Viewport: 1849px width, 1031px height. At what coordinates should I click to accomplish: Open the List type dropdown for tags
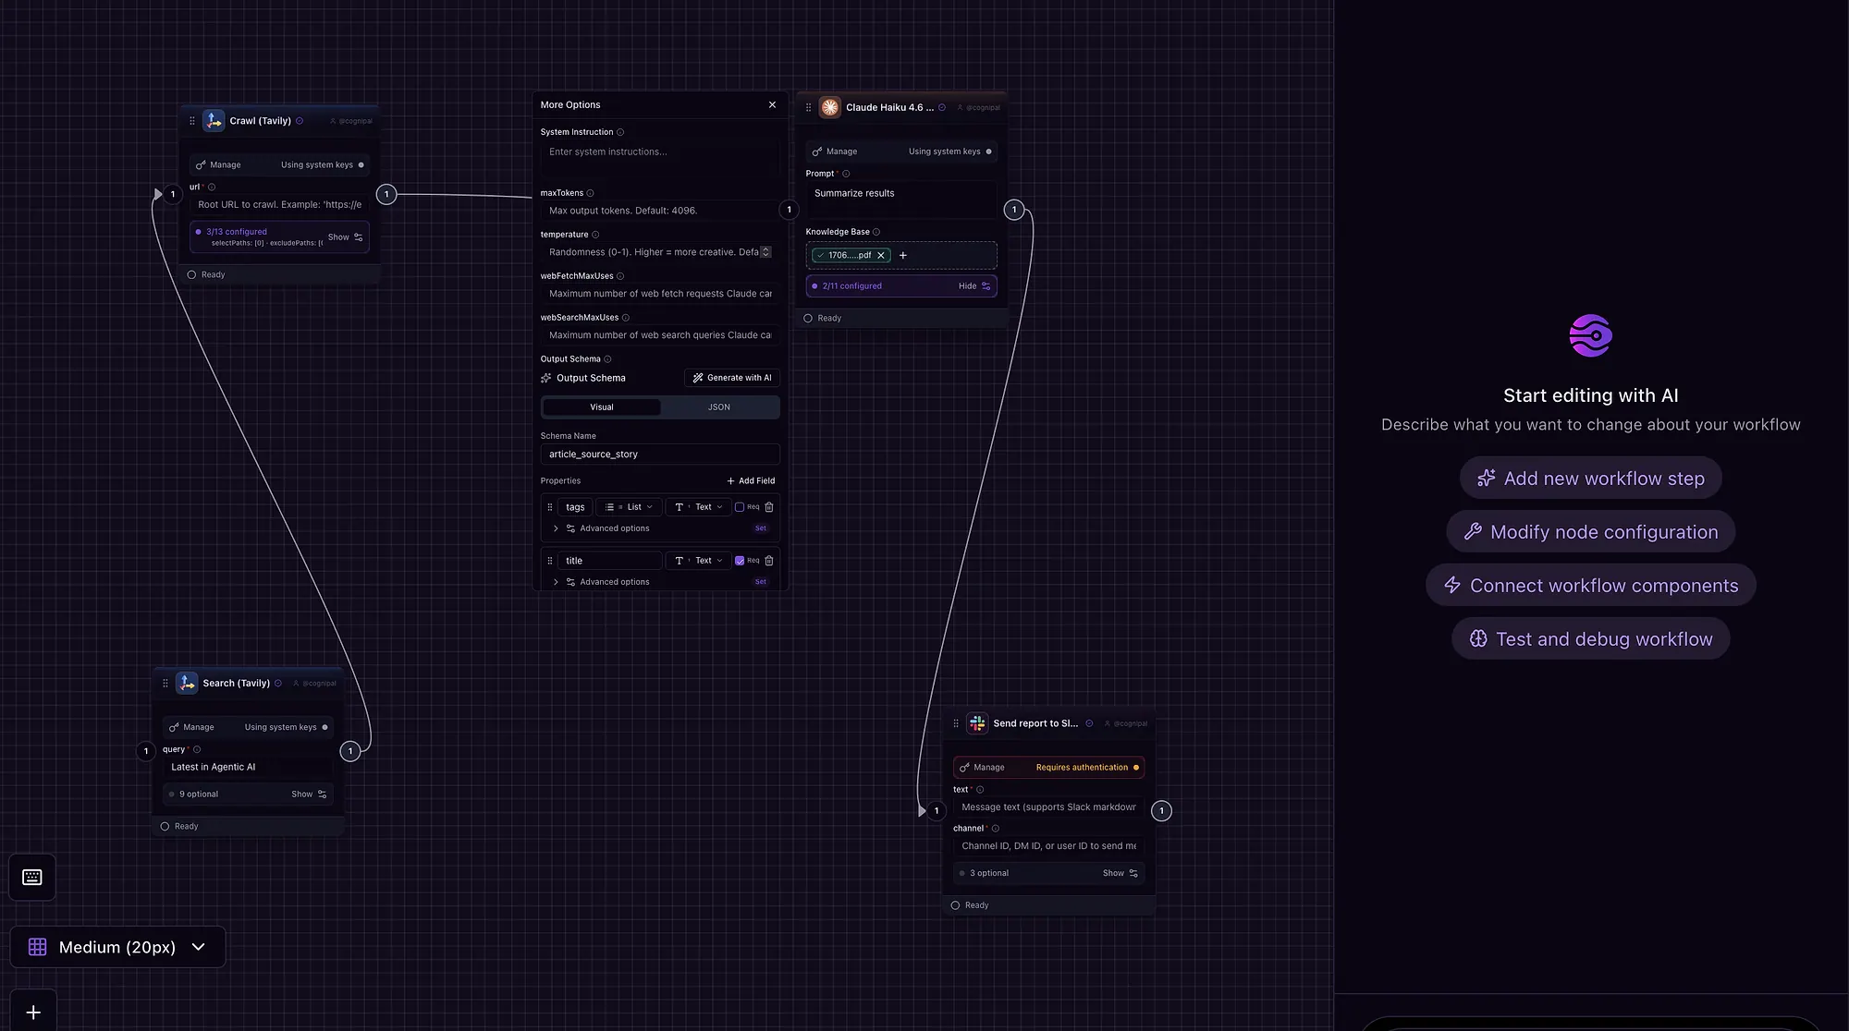click(x=629, y=506)
